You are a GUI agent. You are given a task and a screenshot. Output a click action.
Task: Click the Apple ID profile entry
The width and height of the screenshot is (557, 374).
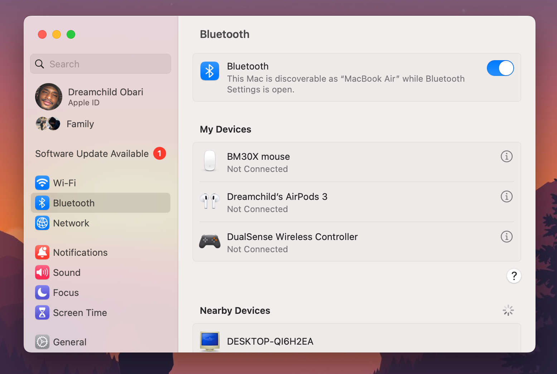point(100,96)
